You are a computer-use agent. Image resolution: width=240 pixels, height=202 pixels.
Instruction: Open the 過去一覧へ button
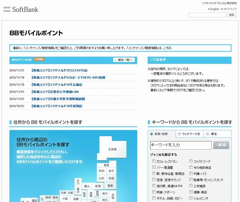coord(124,60)
